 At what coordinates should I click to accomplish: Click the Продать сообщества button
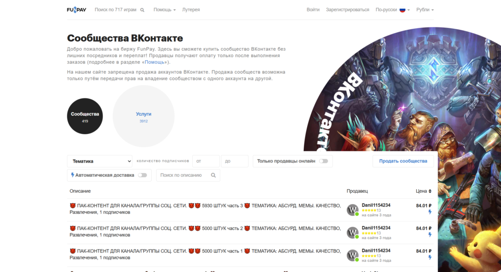[403, 161]
